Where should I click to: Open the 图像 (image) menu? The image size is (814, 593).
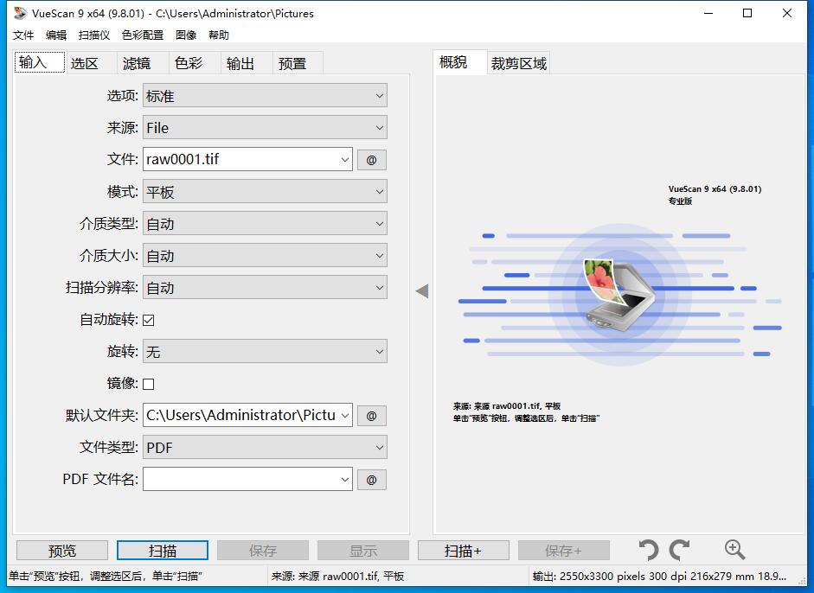pyautogui.click(x=186, y=35)
